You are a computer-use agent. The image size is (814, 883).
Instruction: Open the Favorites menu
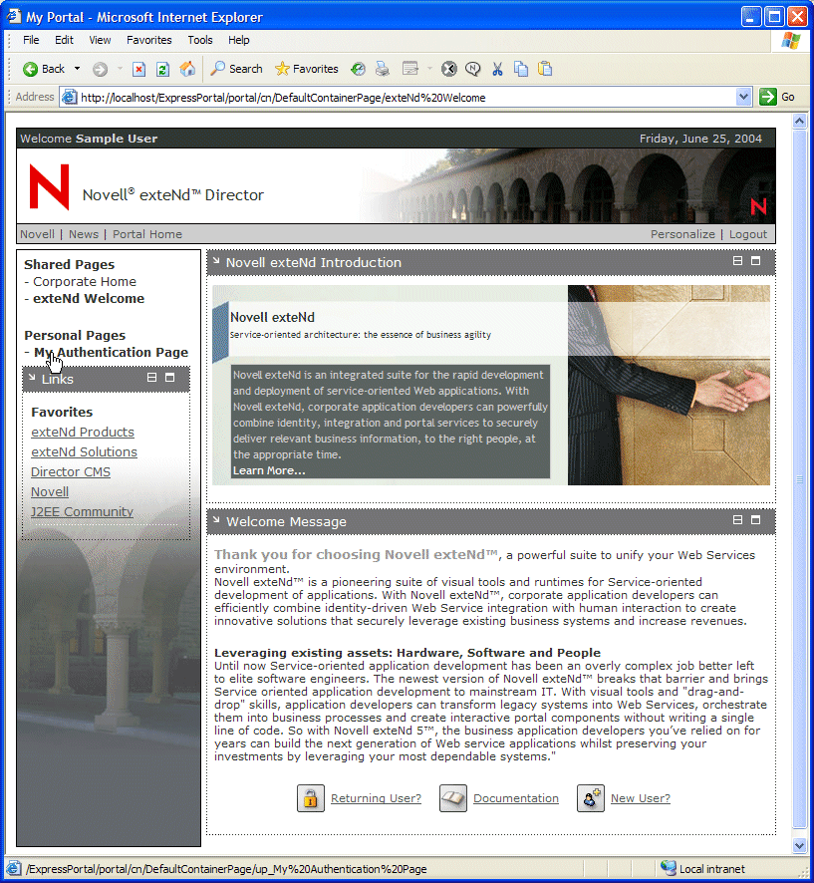148,40
